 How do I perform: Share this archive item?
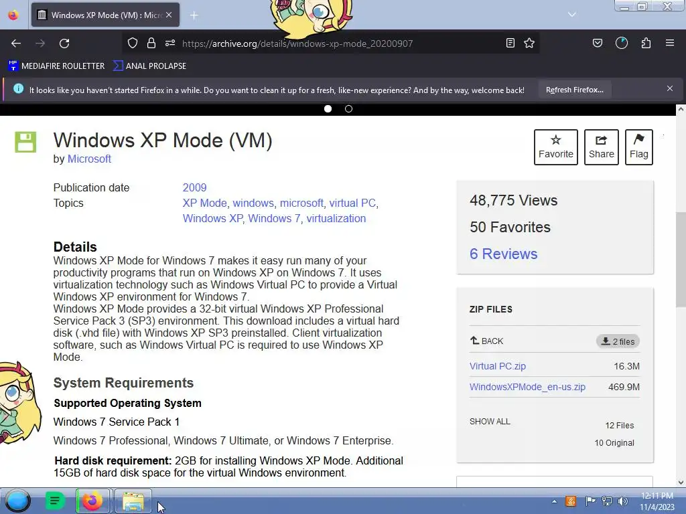pyautogui.click(x=601, y=147)
